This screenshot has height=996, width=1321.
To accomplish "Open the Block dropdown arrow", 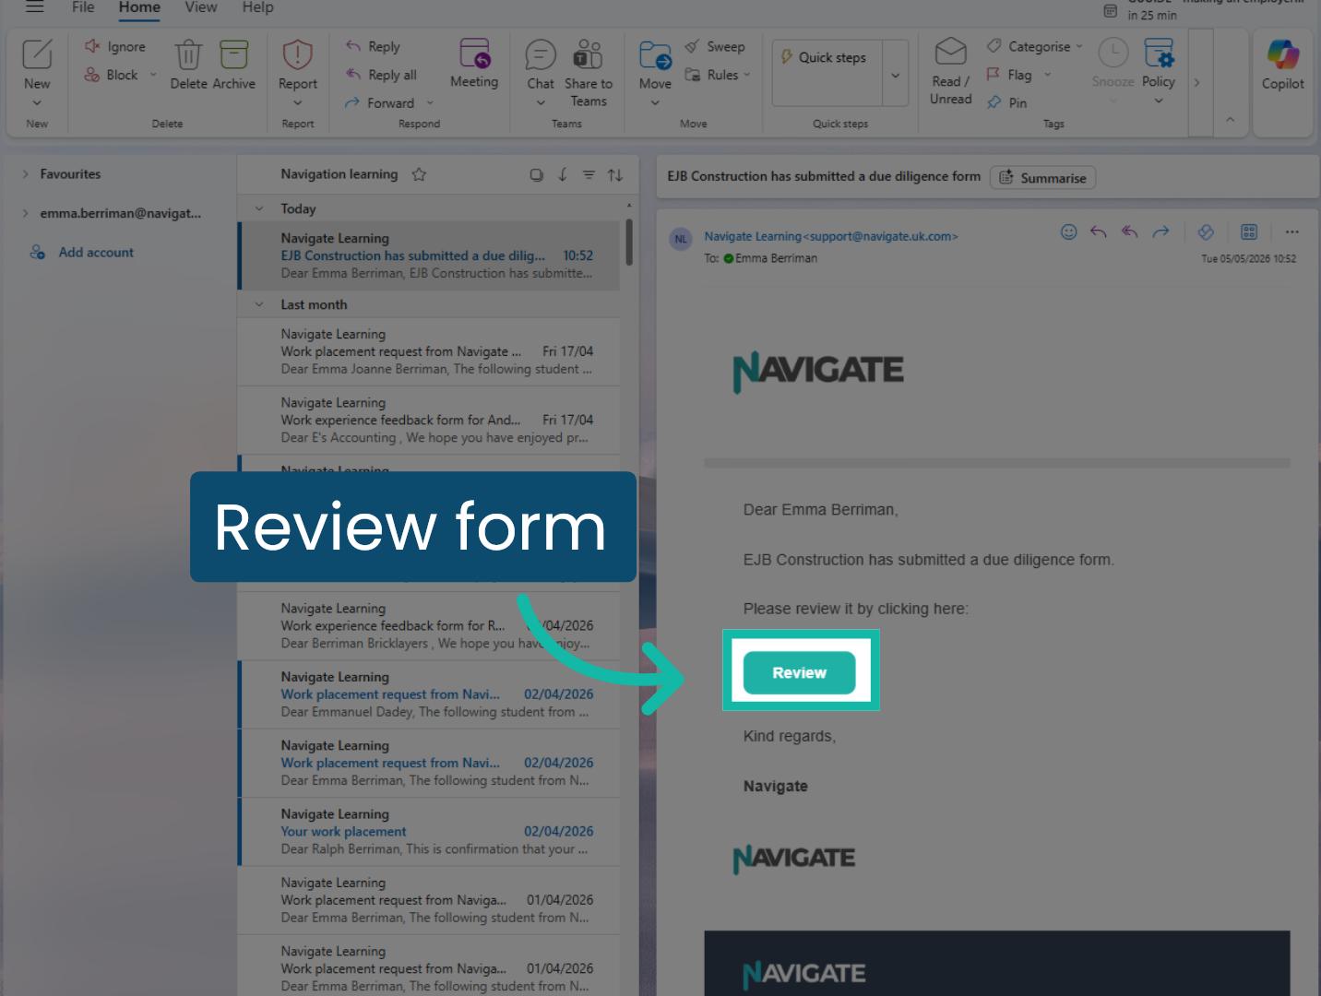I will (153, 75).
